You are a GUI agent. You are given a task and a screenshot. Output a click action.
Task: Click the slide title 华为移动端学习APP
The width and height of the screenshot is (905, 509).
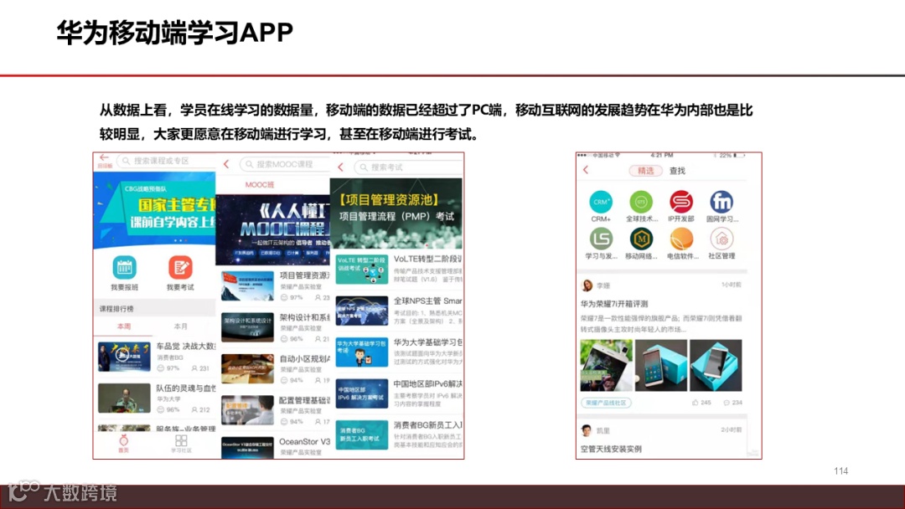[x=175, y=33]
